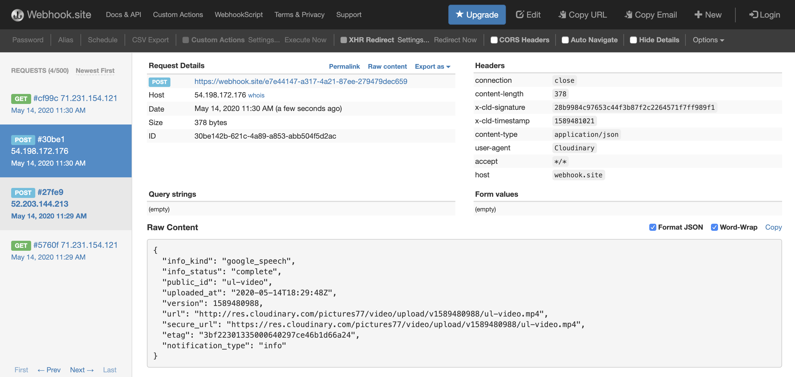Screen dimensions: 795x377
Task: Switch to the WebhookScript section
Action: [239, 14]
